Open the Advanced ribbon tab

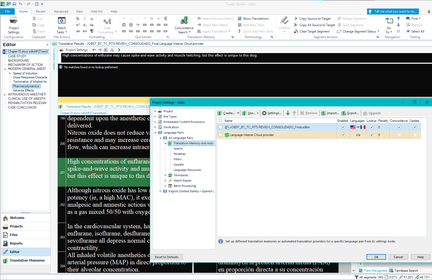[61, 11]
